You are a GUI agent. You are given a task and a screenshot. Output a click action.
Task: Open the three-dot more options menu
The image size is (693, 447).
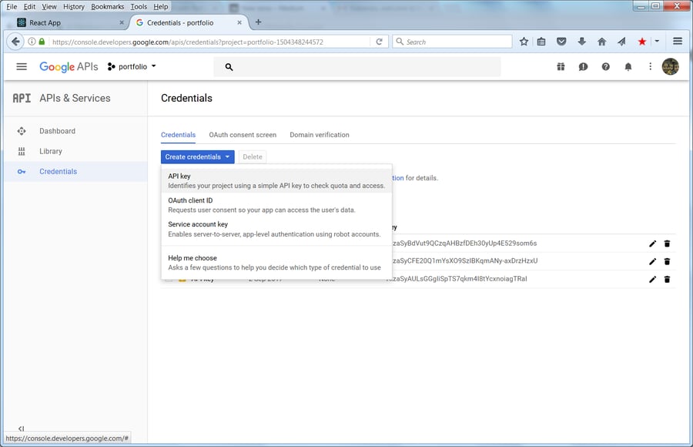click(651, 67)
